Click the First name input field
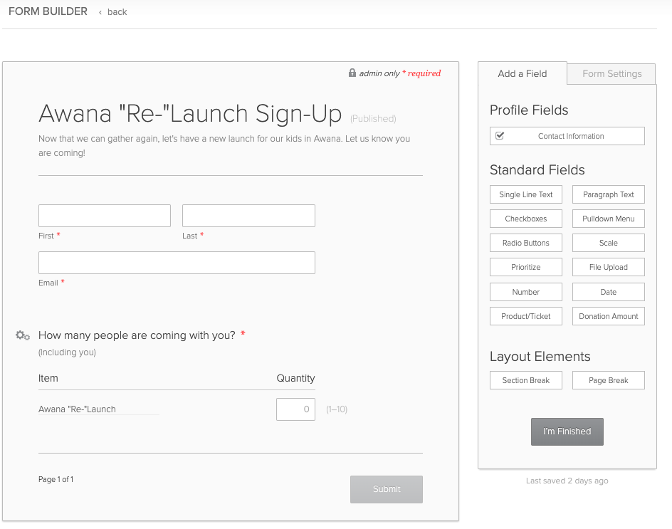The width and height of the screenshot is (672, 529). 105,216
